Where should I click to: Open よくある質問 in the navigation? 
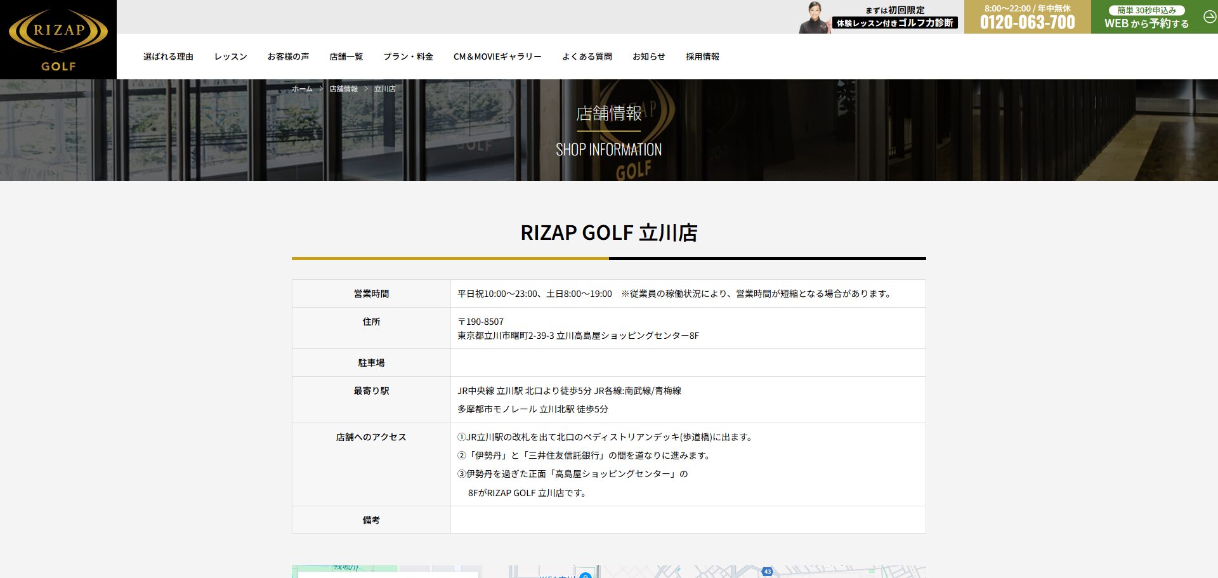[587, 56]
